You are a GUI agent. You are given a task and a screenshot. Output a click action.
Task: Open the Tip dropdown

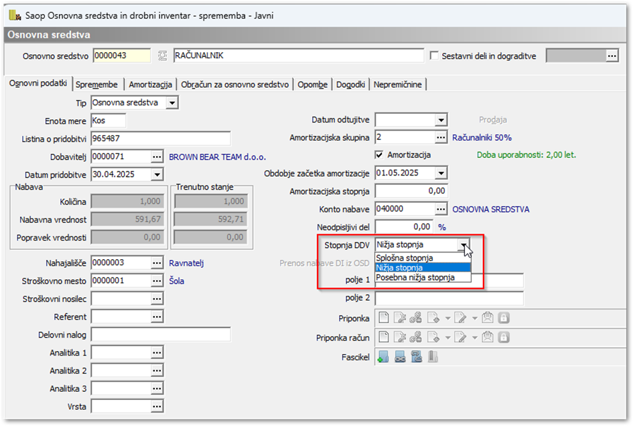point(172,103)
